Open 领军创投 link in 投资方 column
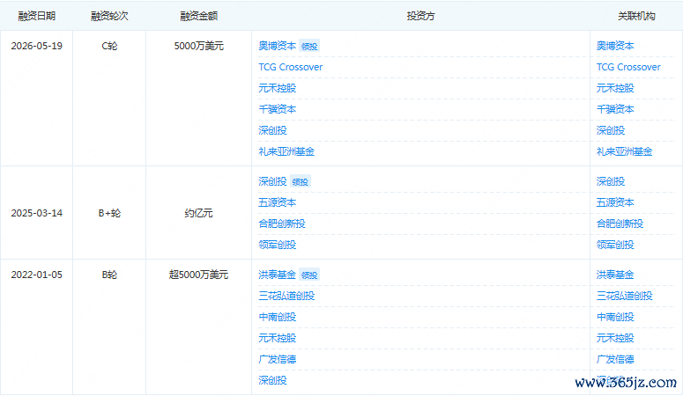Image resolution: width=683 pixels, height=396 pixels. (x=277, y=245)
